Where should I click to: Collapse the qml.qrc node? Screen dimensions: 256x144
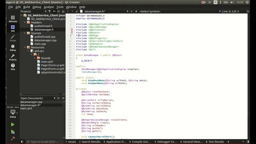tap(28, 51)
